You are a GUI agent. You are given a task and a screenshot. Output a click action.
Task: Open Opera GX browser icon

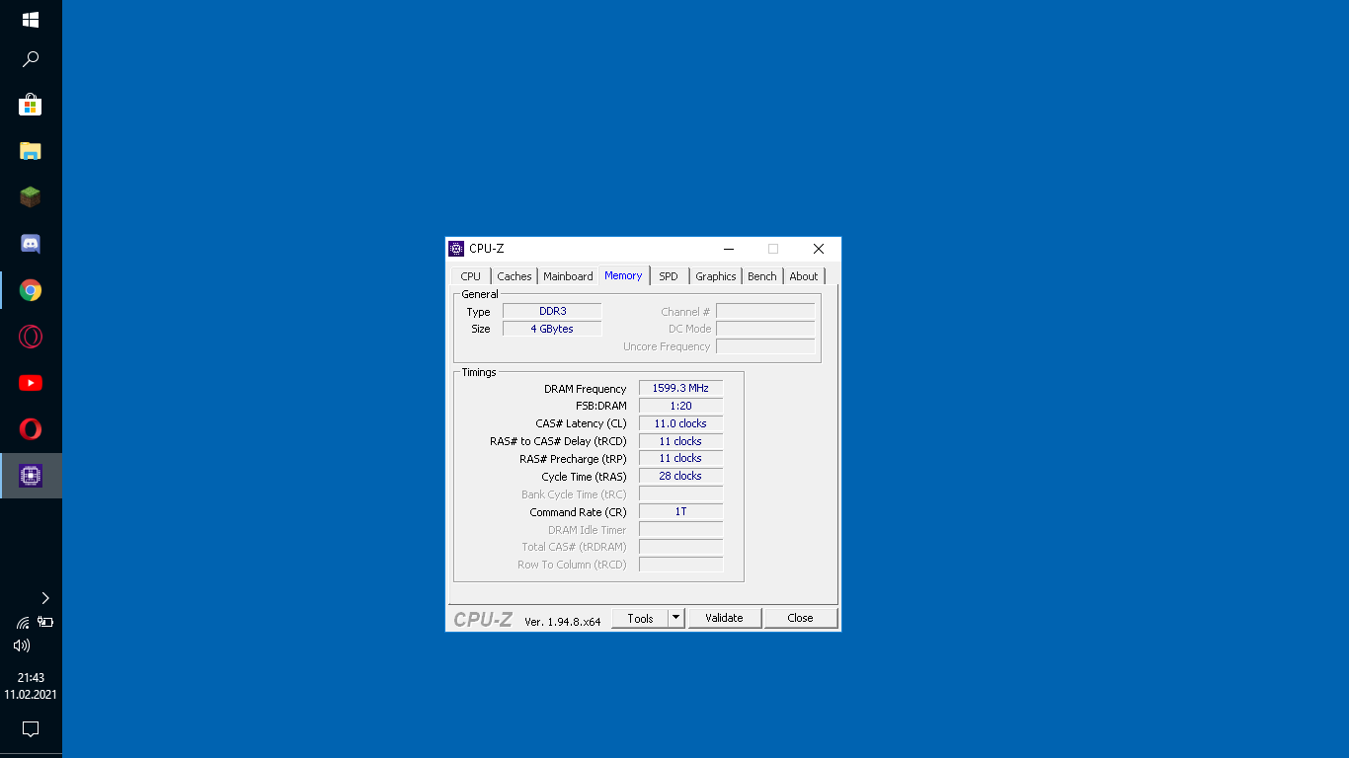pyautogui.click(x=31, y=337)
